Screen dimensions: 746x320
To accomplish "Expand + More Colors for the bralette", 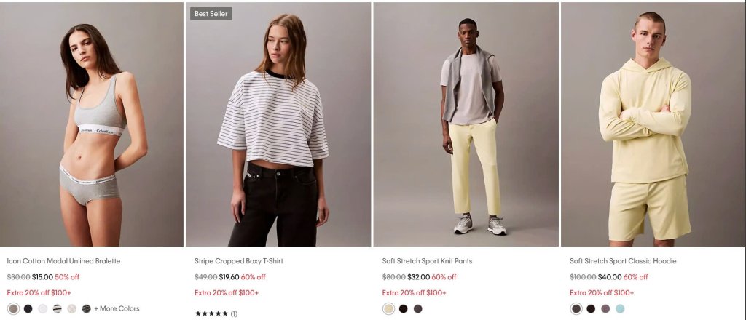I will pos(117,308).
